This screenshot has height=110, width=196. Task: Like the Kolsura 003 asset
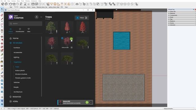pos(72,48)
